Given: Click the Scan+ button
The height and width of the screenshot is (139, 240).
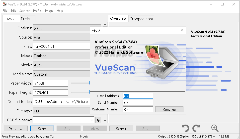Looking at the screenshot, I should coord(121,129).
